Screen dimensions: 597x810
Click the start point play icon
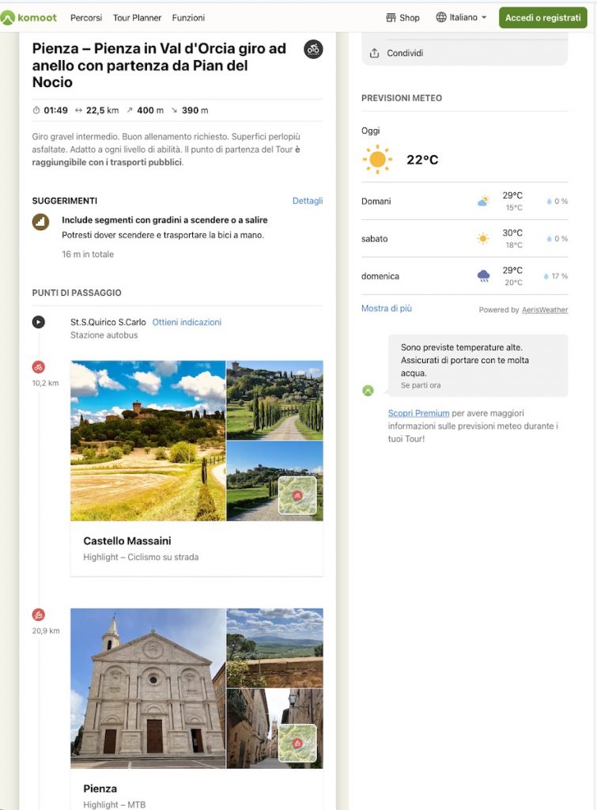tap(38, 322)
